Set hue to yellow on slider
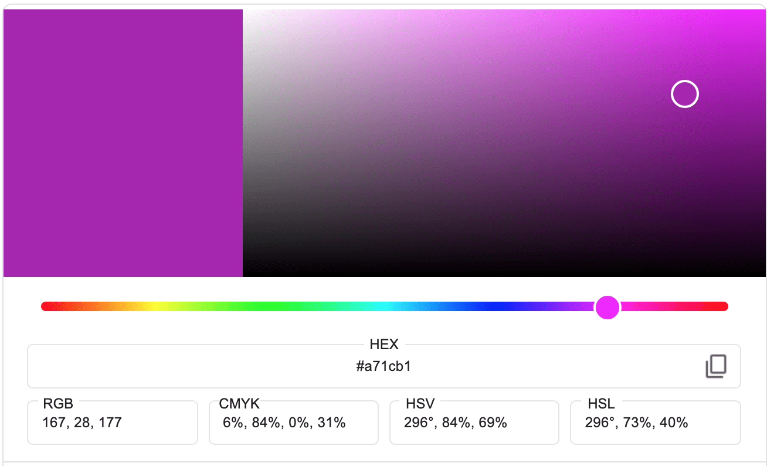The height and width of the screenshot is (466, 767). (154, 306)
